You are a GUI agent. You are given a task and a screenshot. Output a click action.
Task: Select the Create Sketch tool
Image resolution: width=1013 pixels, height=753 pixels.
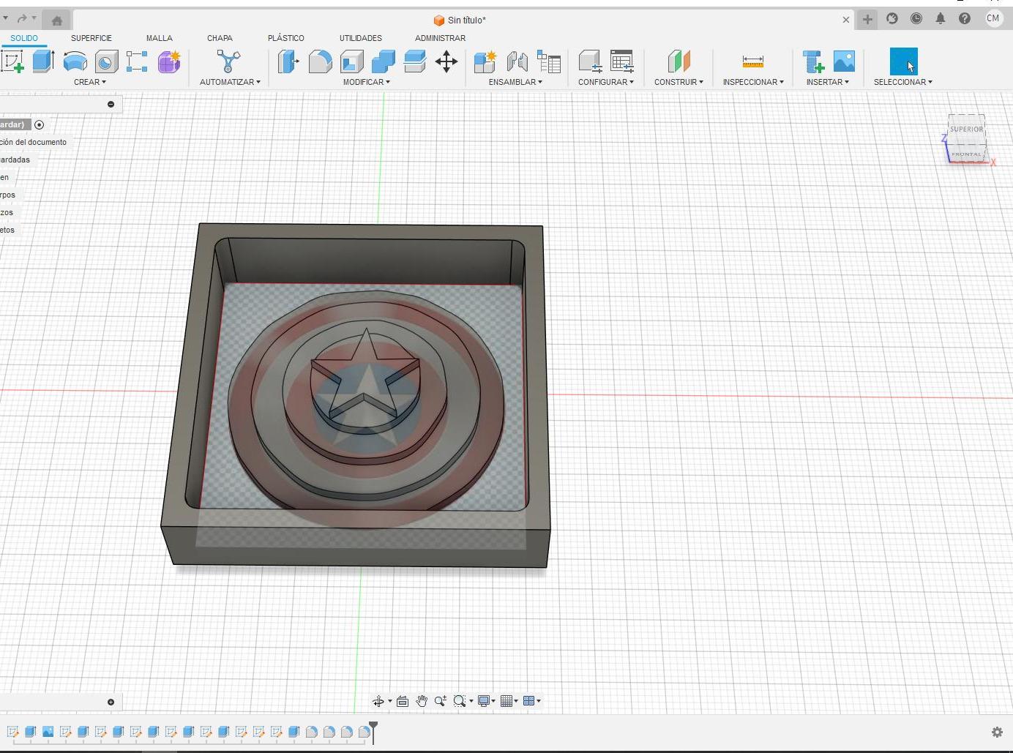point(12,61)
